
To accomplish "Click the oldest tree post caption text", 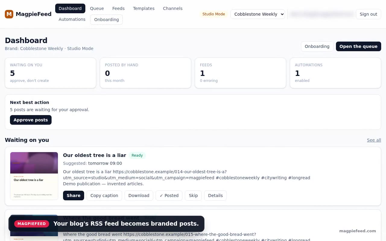I will click(187, 178).
